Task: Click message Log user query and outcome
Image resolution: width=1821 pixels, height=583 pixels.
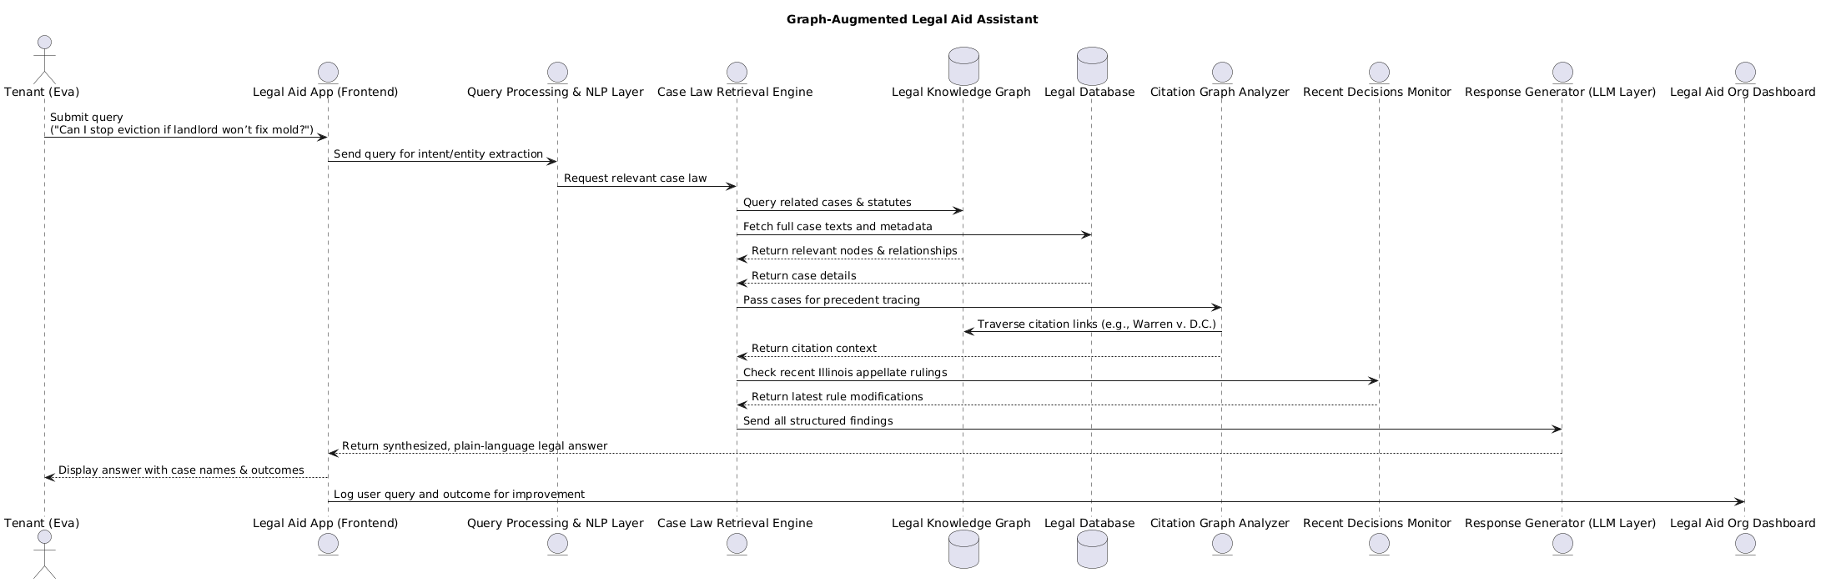Action: click(x=459, y=495)
